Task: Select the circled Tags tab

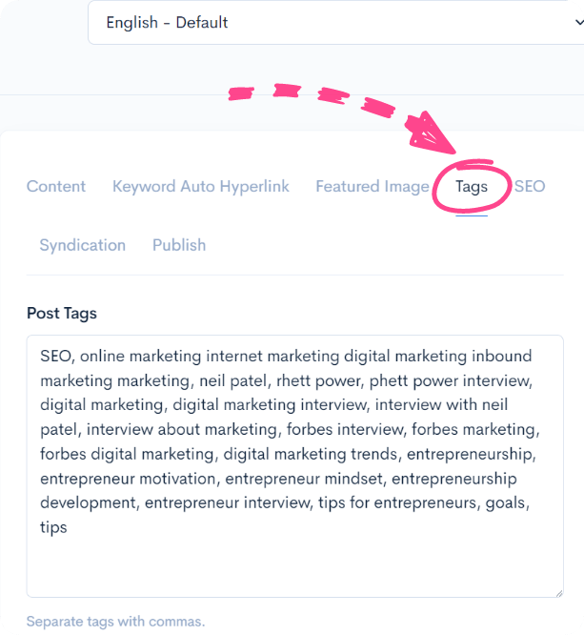Action: pos(471,187)
